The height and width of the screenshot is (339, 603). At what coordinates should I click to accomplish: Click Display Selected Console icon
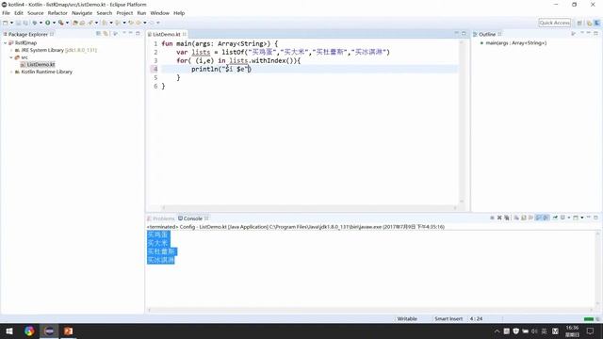[x=562, y=218]
